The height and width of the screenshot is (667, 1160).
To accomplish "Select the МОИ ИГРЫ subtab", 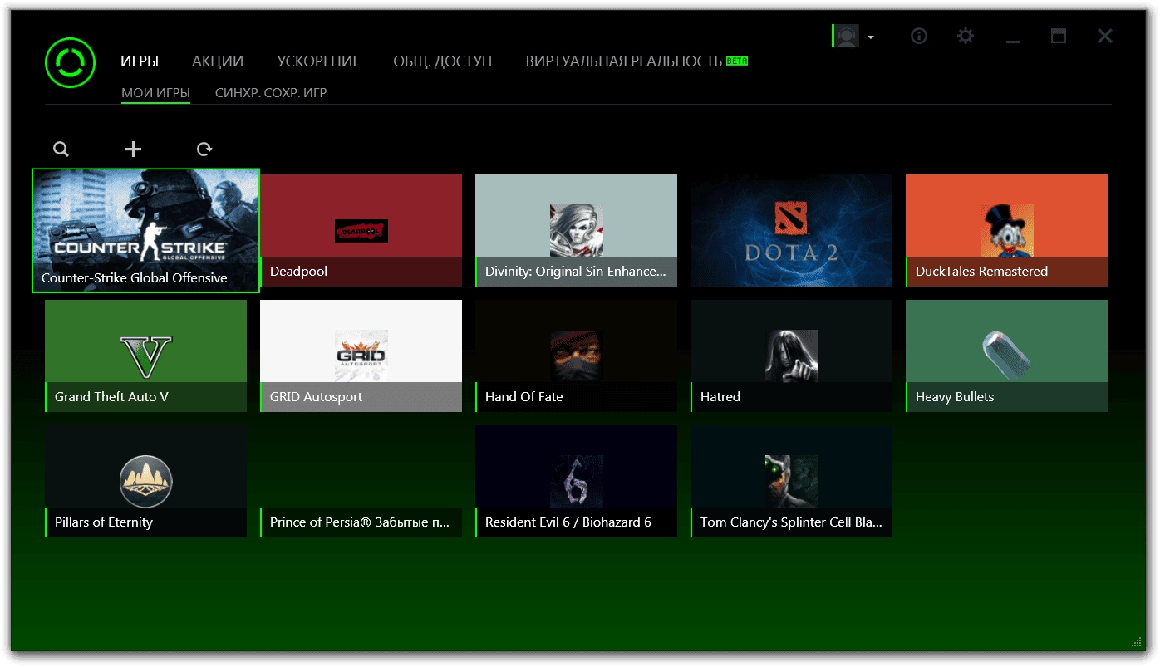I will coord(155,93).
